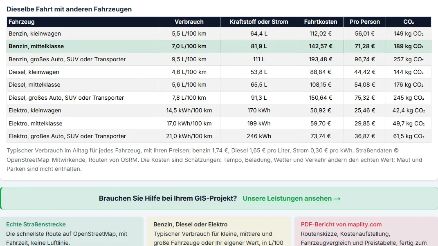Select the "Kraftstoff oder Strom" column header
The width and height of the screenshot is (438, 246).
tap(259, 22)
